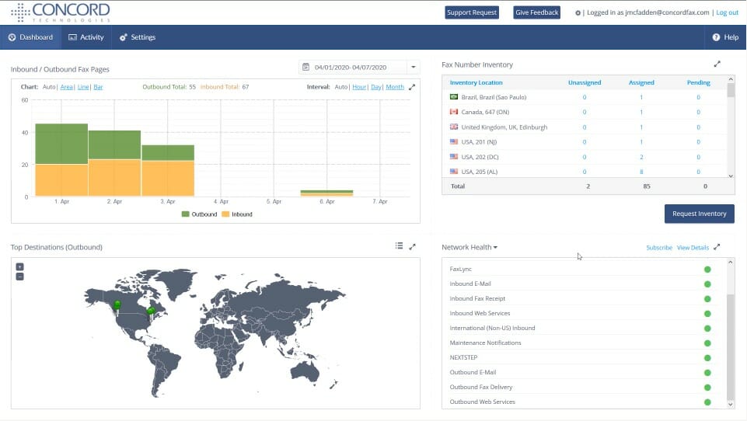
Task: Toggle Inbound series in chart legend
Action: point(237,214)
